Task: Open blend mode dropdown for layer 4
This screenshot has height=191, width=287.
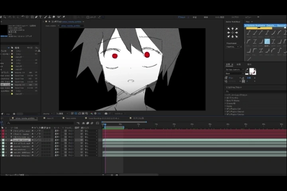Action: click(57, 140)
